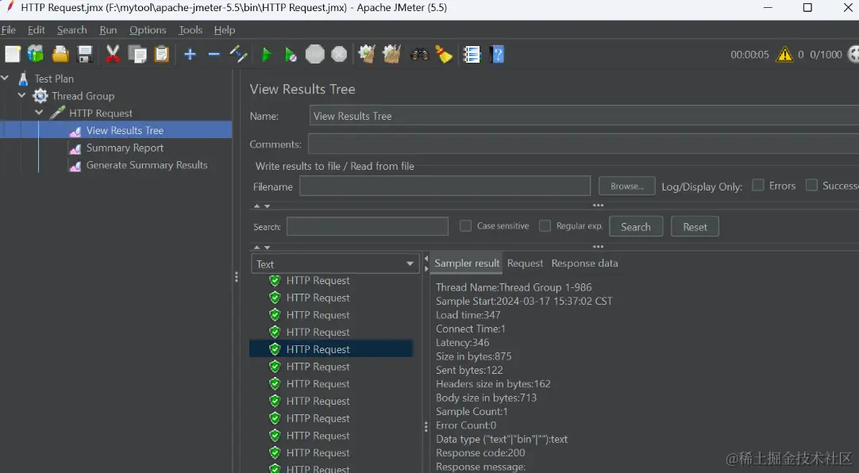The image size is (859, 473).
Task: Click the up arrow below Search row
Action: [x=256, y=248]
